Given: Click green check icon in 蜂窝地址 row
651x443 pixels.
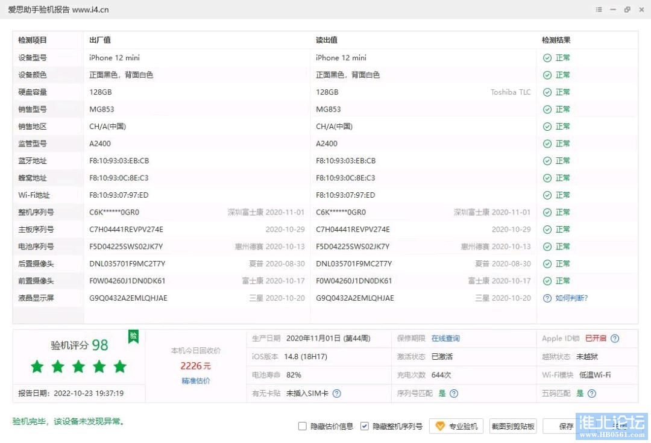Looking at the screenshot, I should point(547,178).
